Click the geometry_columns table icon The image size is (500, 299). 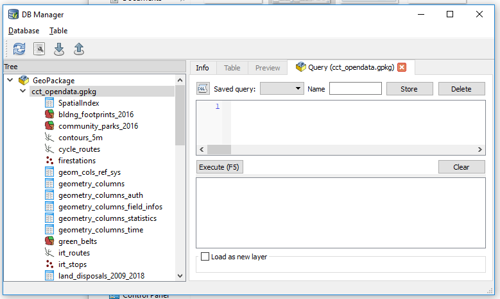click(x=49, y=184)
